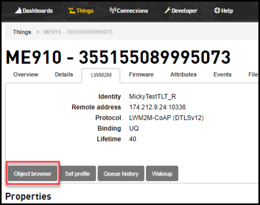This screenshot has width=260, height=205.
Task: Click ME910 - 355155089995073 breadcrumb
Action: click(78, 32)
